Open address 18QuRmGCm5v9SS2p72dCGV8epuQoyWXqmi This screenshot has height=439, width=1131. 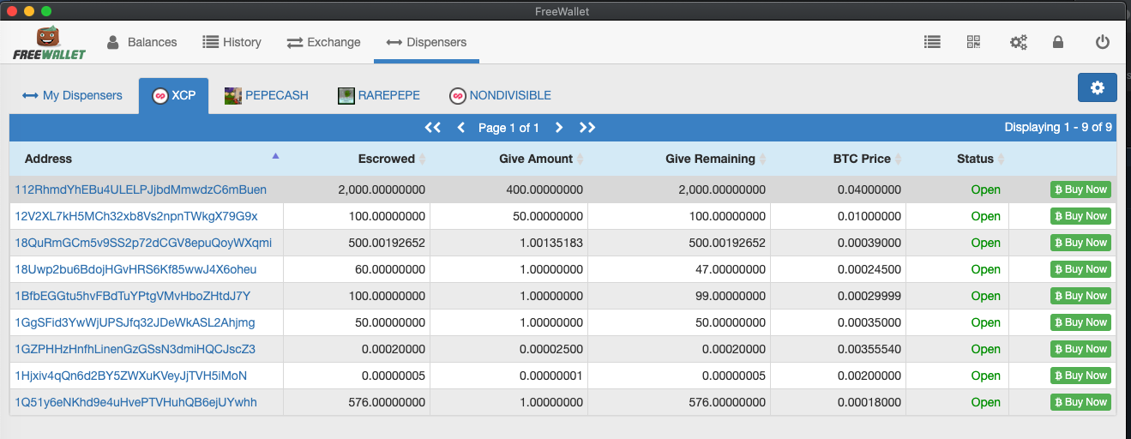(x=143, y=243)
